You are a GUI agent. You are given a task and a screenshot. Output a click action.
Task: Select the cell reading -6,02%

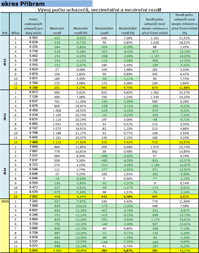[81, 38]
